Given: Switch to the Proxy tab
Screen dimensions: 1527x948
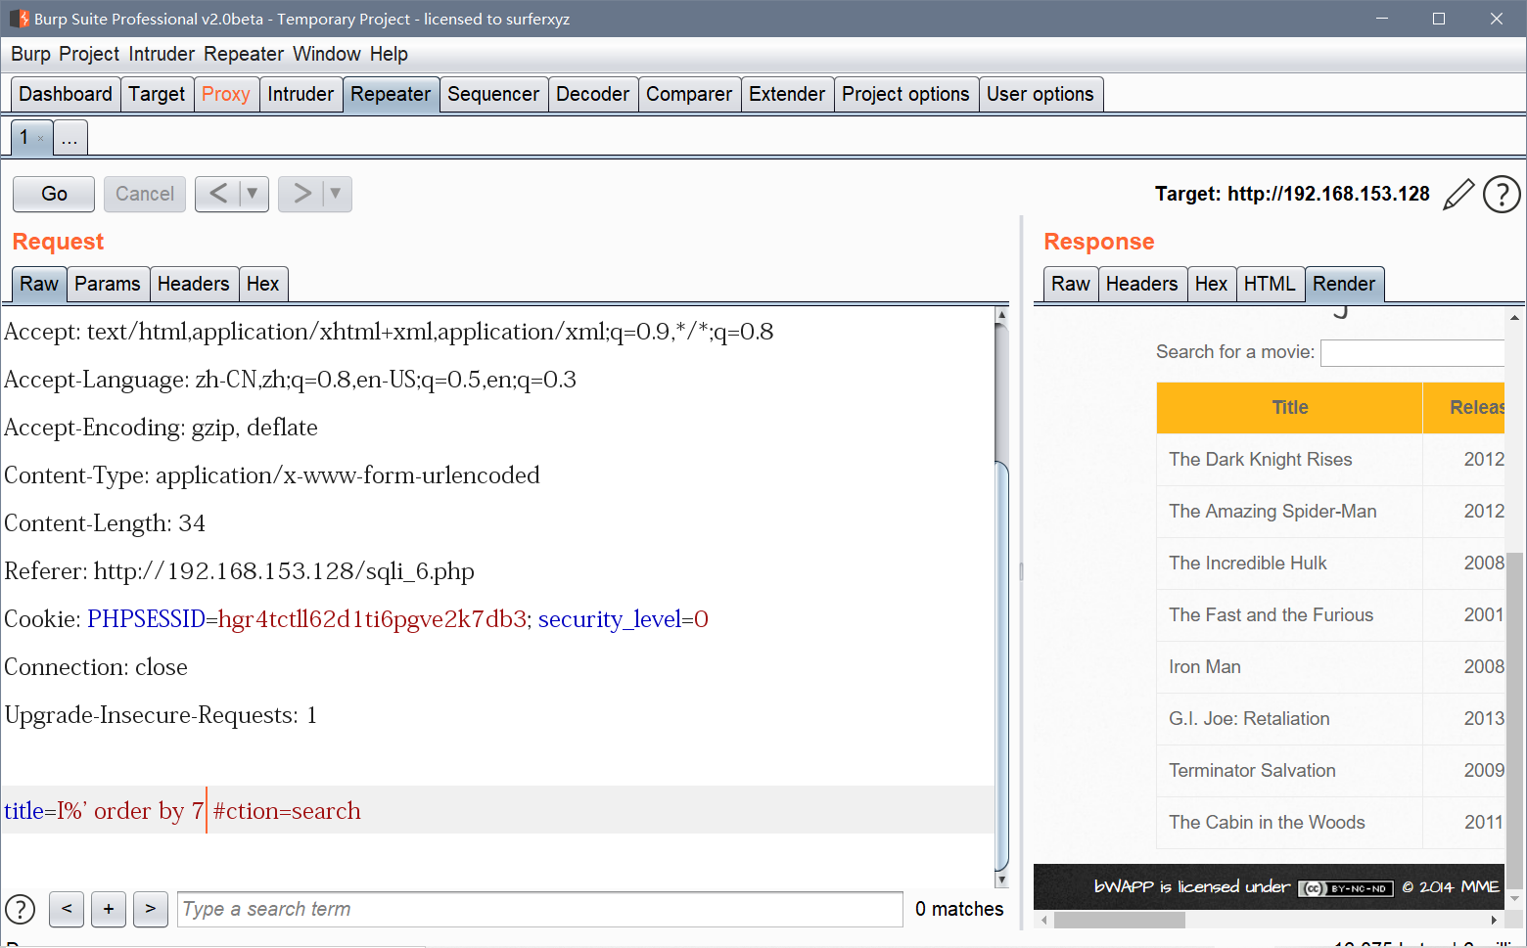Looking at the screenshot, I should coord(226,94).
